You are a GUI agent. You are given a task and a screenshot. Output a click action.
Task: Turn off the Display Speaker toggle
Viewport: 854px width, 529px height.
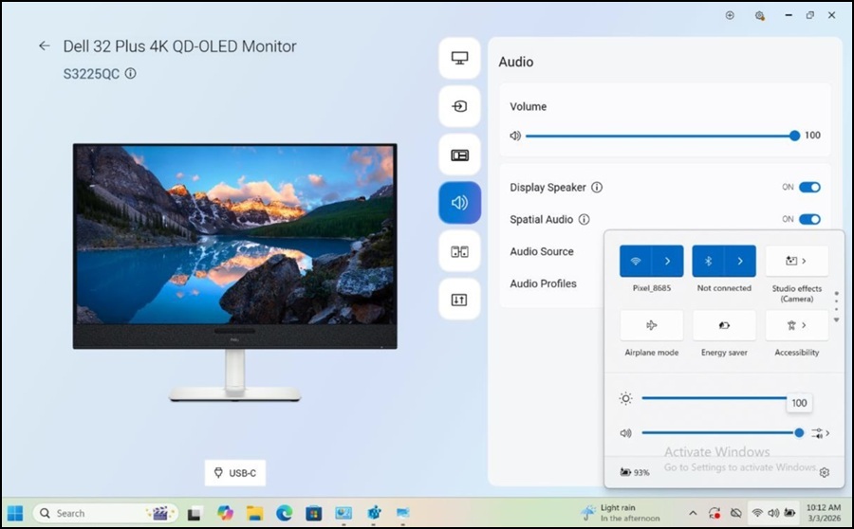point(810,187)
